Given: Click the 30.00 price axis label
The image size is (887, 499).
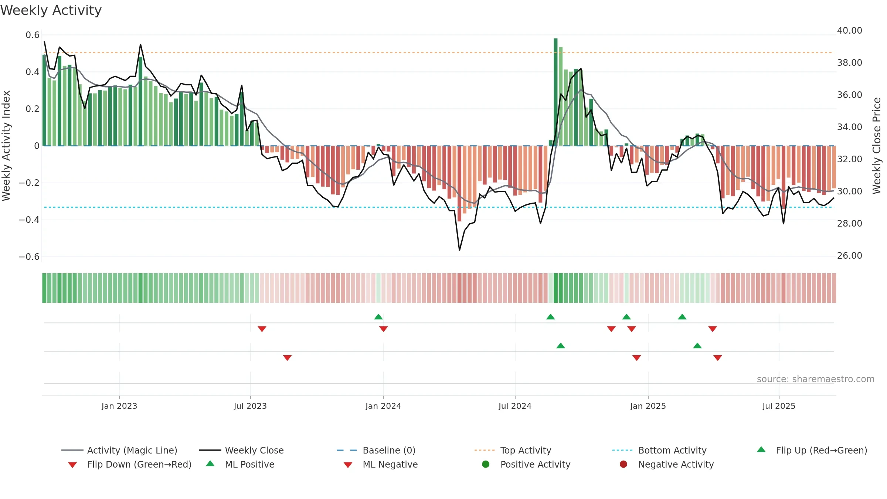Looking at the screenshot, I should (x=849, y=191).
